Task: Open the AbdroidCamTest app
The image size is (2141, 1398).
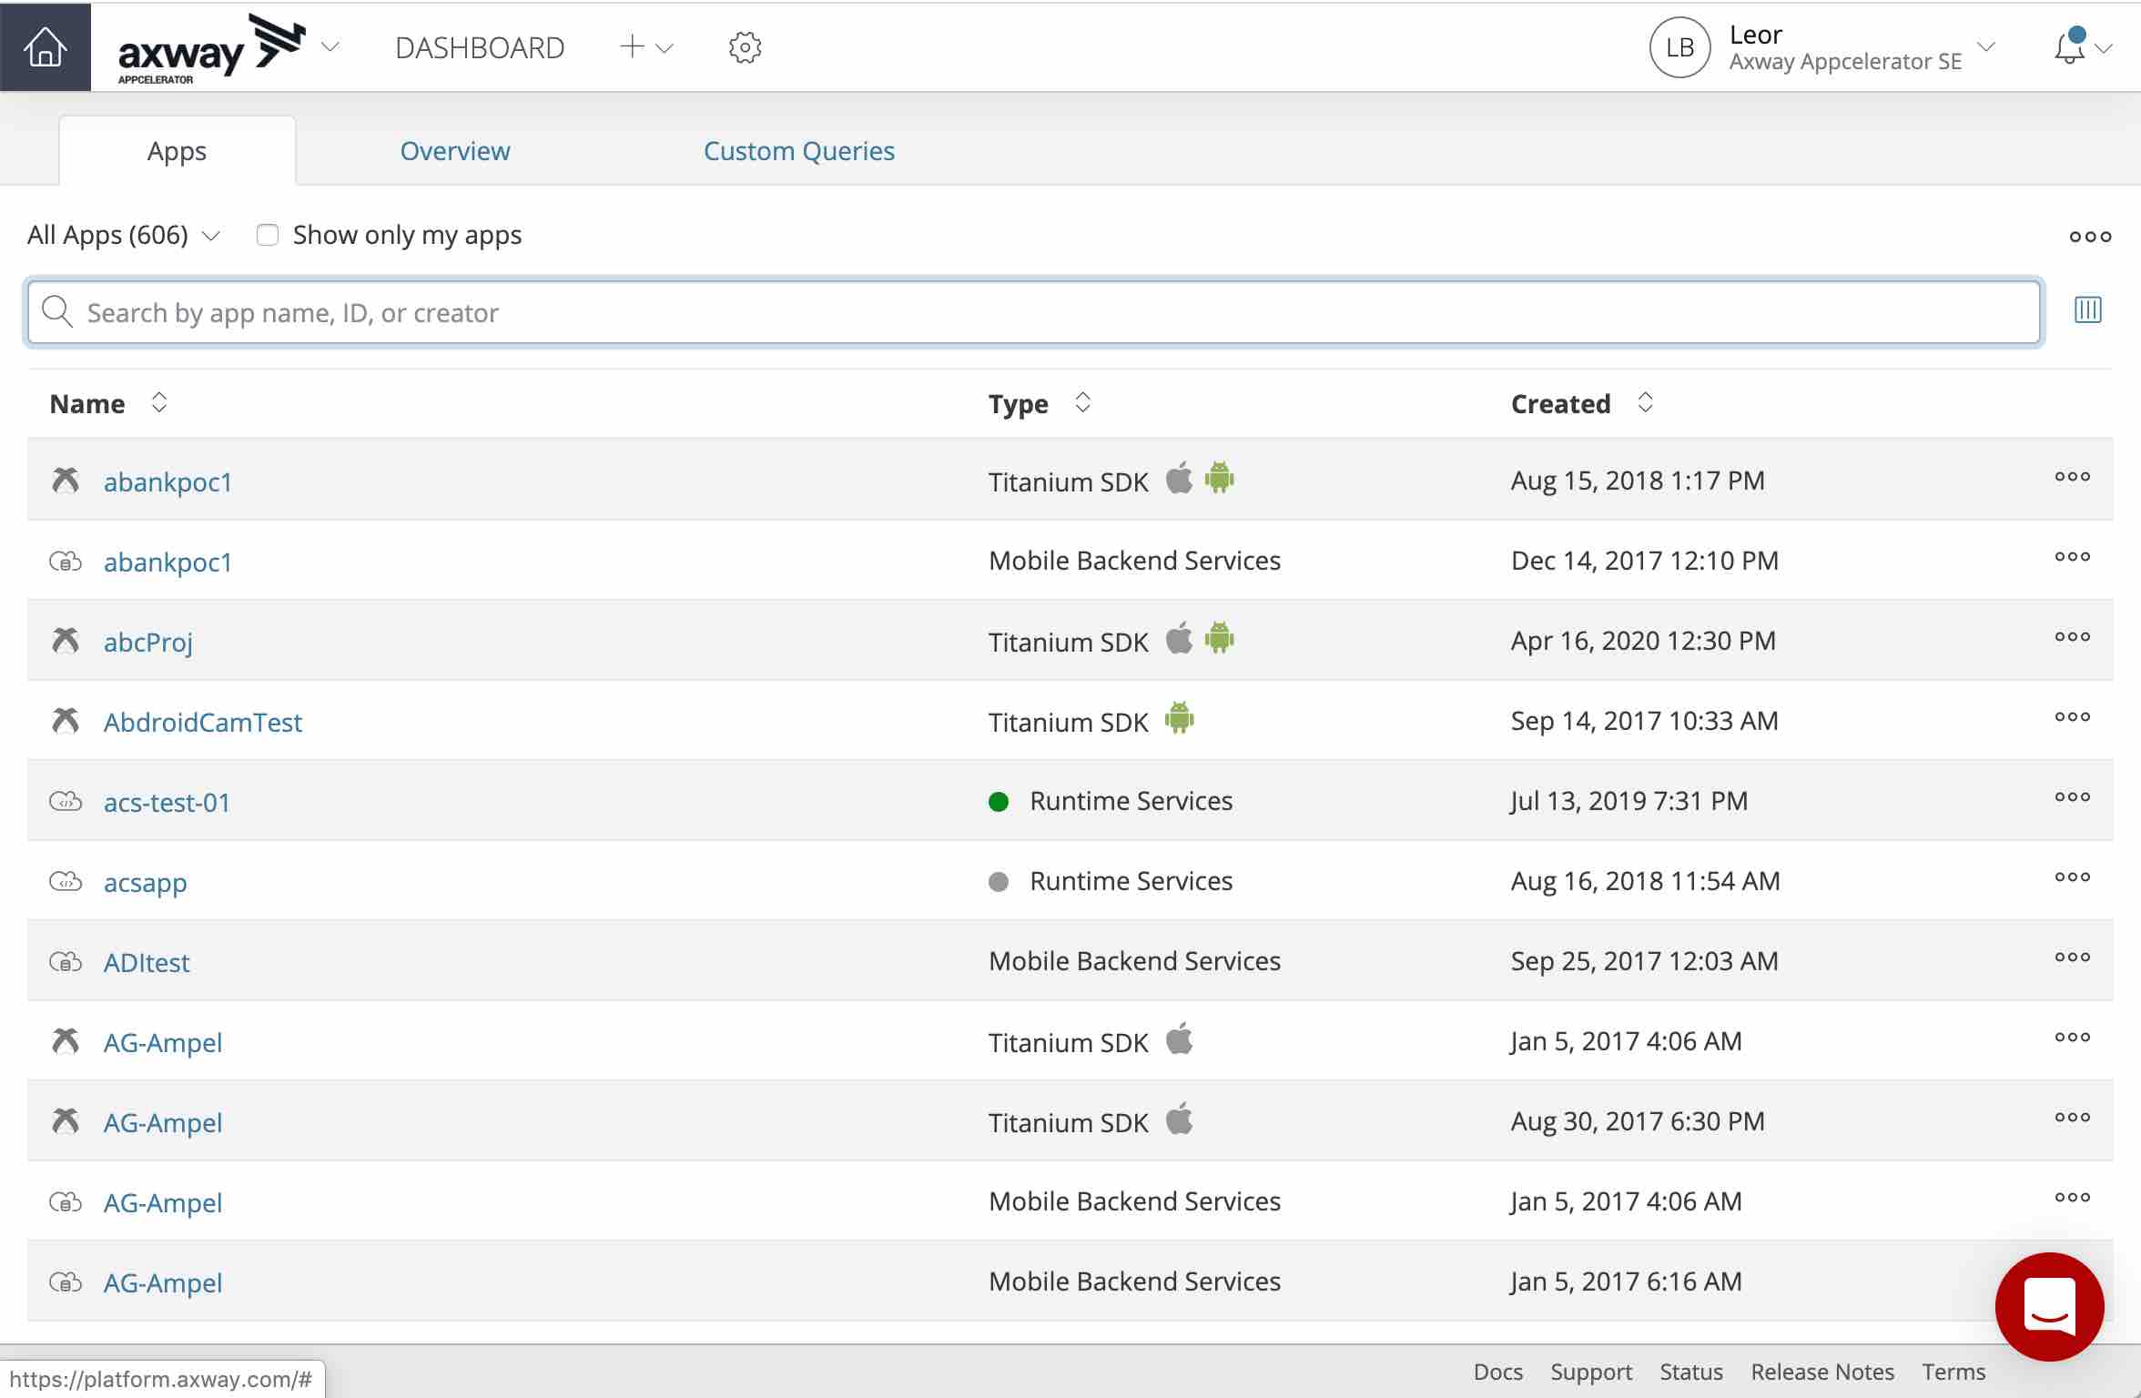Action: point(202,722)
